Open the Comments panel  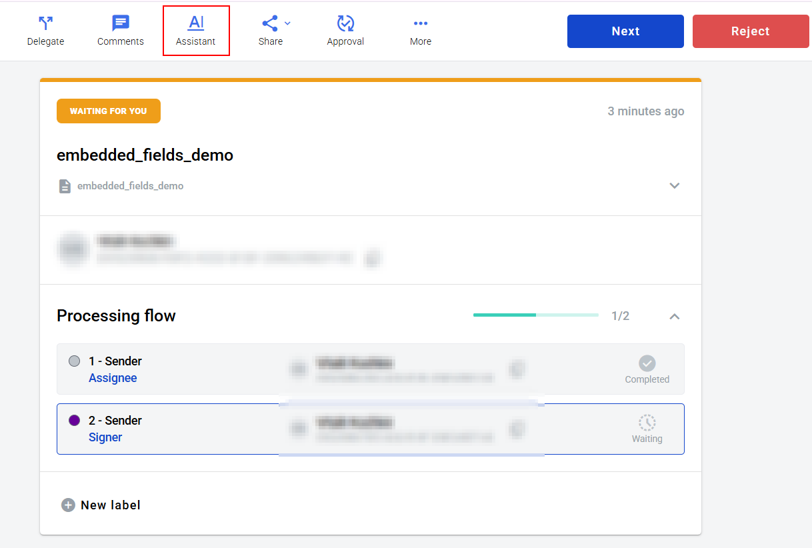click(121, 24)
